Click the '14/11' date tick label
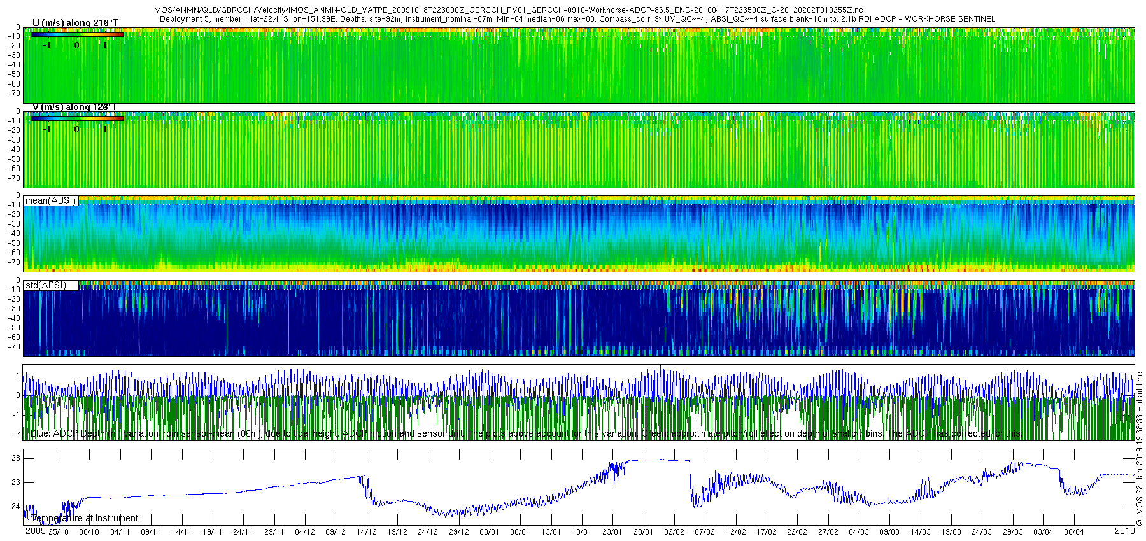1146x541 pixels. [181, 532]
